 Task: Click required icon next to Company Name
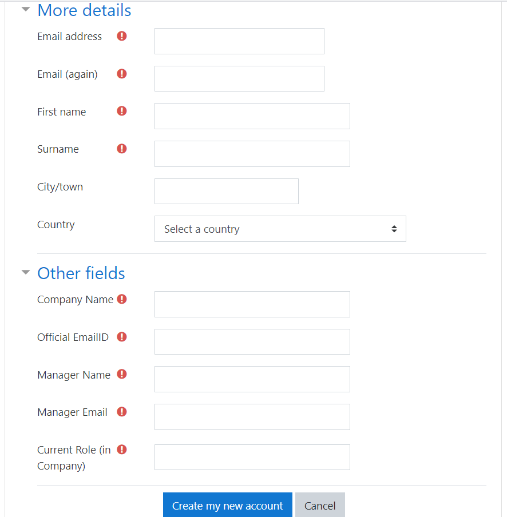pyautogui.click(x=122, y=299)
